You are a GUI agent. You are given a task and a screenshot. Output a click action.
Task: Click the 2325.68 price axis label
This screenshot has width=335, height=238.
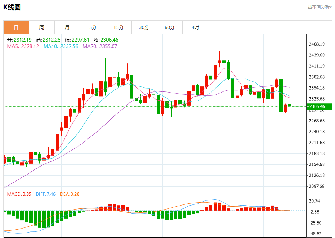click(x=317, y=99)
